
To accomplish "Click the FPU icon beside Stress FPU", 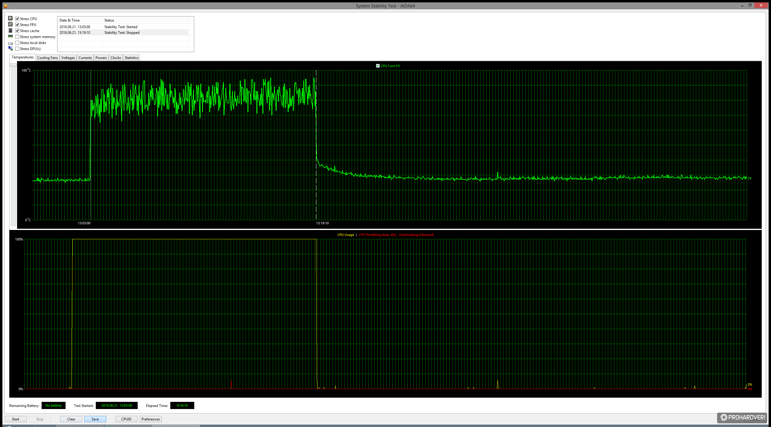I will click(10, 24).
